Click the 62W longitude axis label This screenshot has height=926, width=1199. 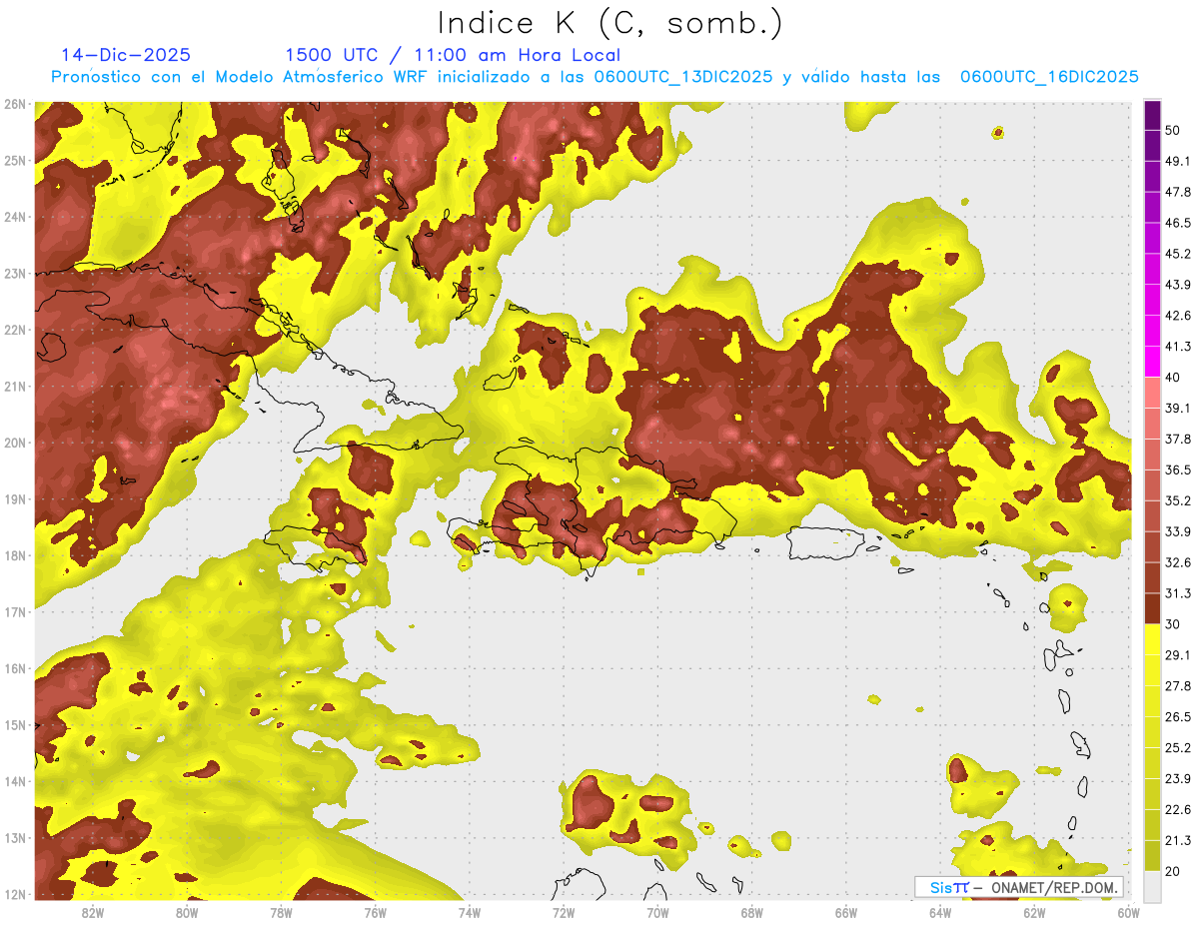pos(1034,913)
